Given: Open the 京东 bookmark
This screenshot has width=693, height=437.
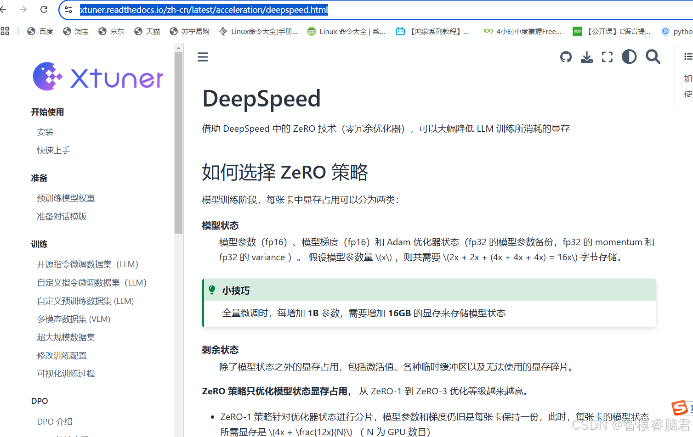Looking at the screenshot, I should (112, 31).
